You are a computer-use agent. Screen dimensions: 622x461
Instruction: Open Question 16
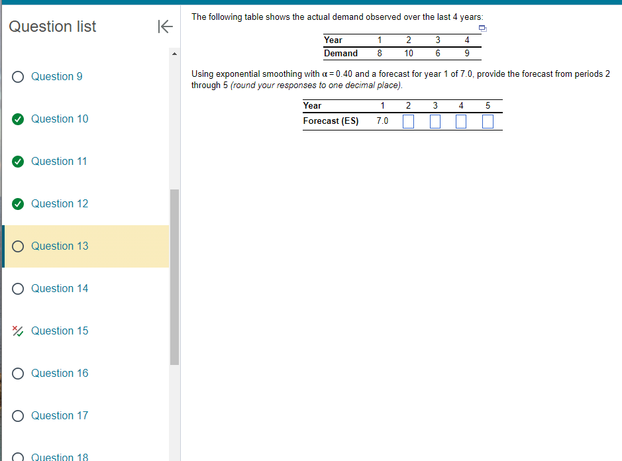[60, 374]
